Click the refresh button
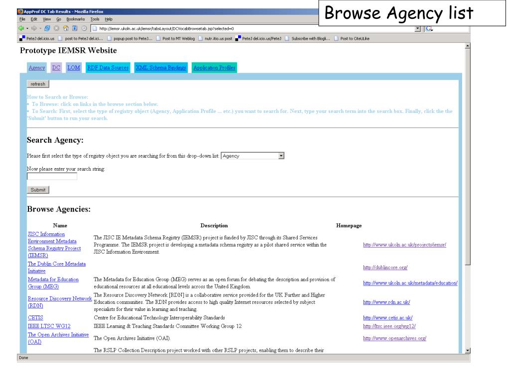Image resolution: width=510 pixels, height=382 pixels. [38, 84]
